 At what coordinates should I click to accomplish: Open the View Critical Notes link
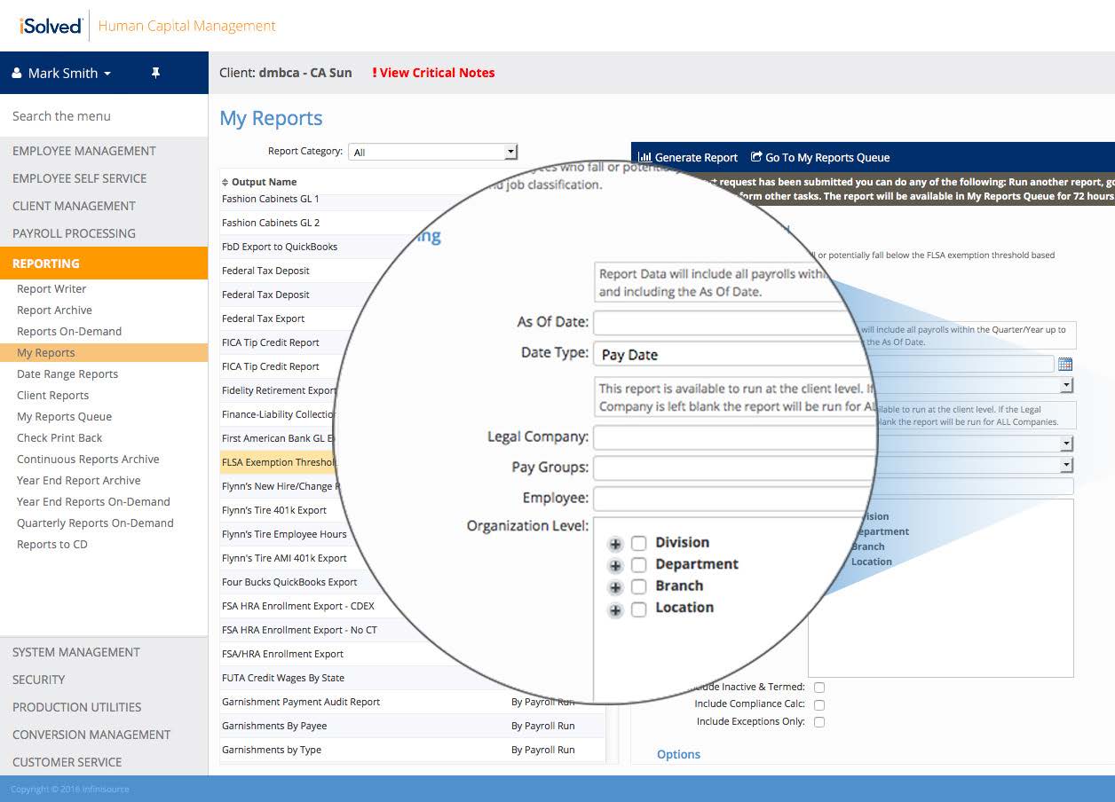click(433, 73)
